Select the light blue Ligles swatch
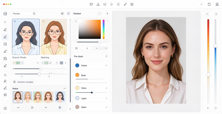The height and width of the screenshot is (114, 222). click(77, 98)
